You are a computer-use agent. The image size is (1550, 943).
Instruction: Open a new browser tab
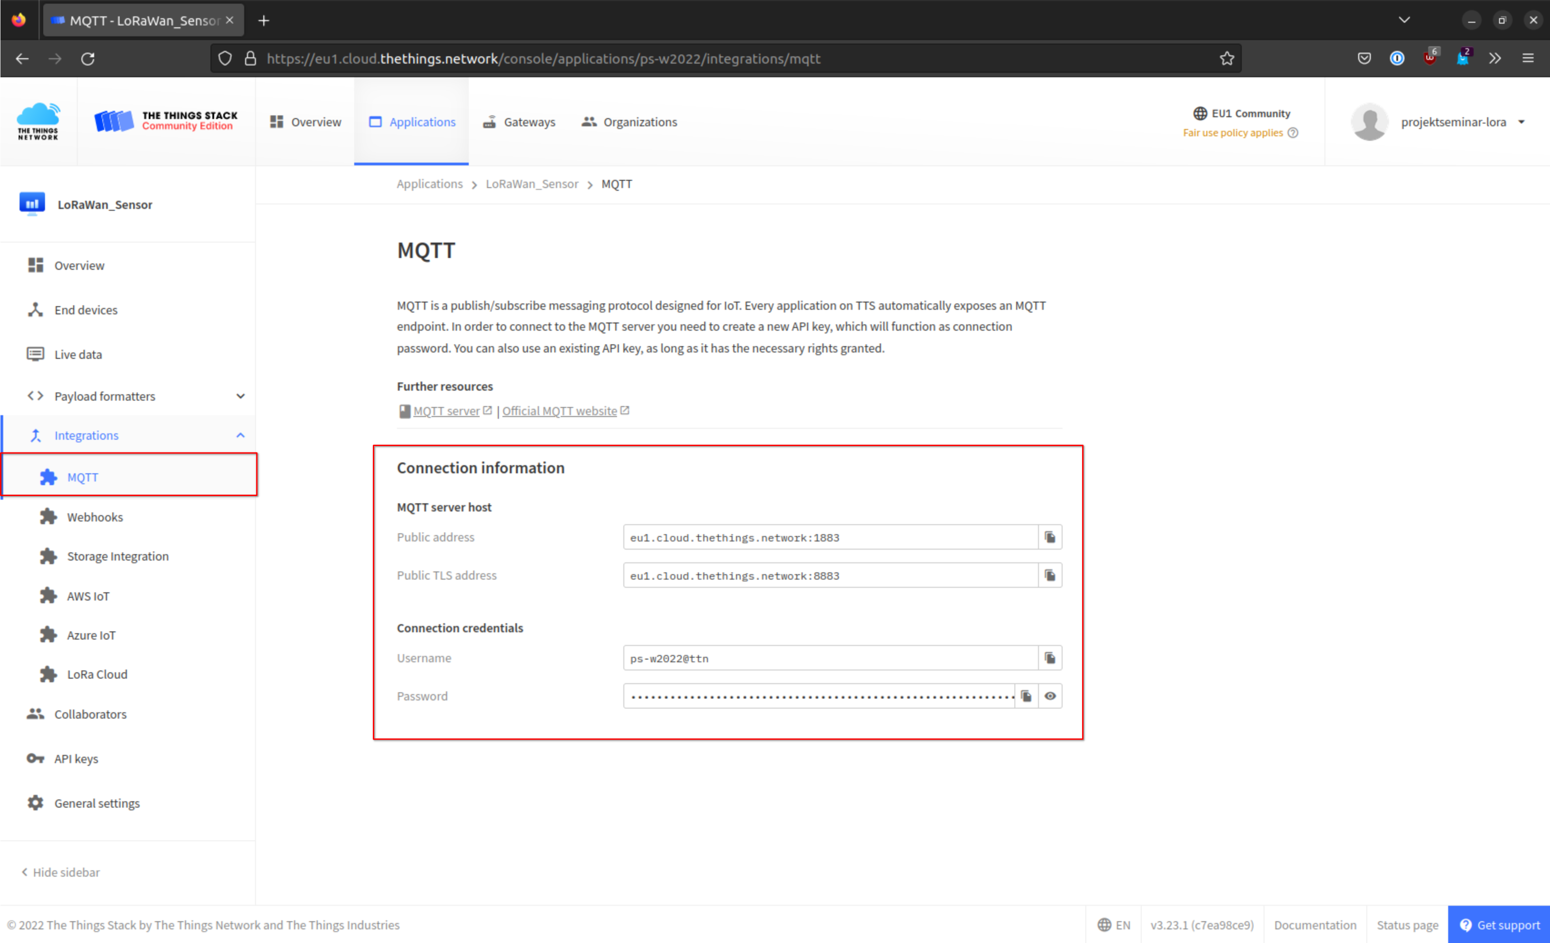click(x=264, y=20)
